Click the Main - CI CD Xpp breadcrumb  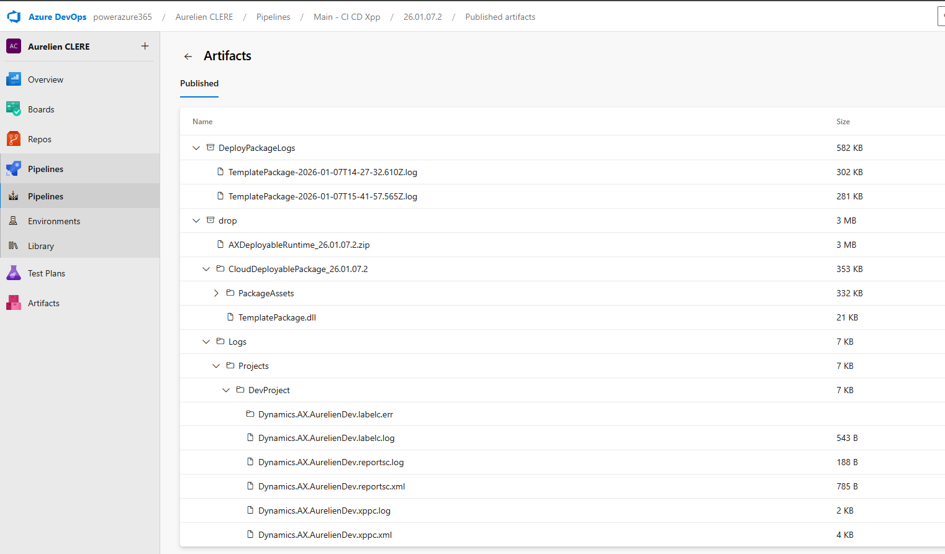pyautogui.click(x=347, y=17)
